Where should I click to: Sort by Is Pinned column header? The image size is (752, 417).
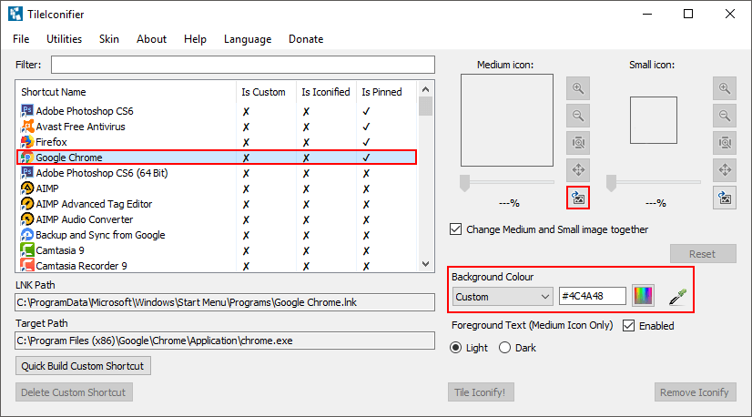(x=385, y=92)
